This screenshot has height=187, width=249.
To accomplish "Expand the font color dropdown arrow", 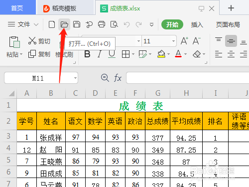I will point(186,54).
